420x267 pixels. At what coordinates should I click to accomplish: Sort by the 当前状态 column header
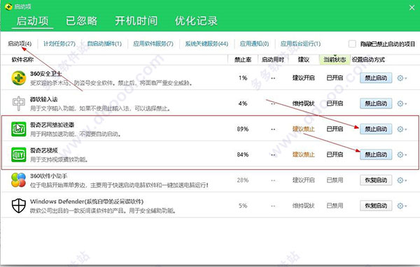(335, 59)
